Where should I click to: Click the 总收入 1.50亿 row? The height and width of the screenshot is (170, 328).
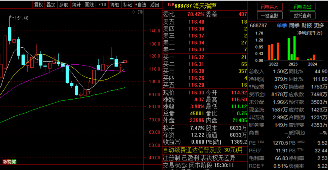click(268, 72)
